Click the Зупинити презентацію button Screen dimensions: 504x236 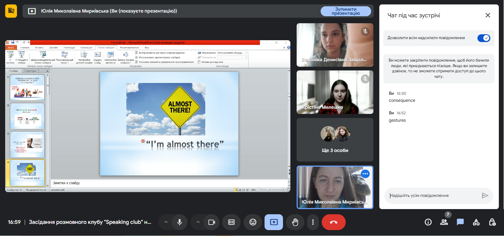coord(346,11)
